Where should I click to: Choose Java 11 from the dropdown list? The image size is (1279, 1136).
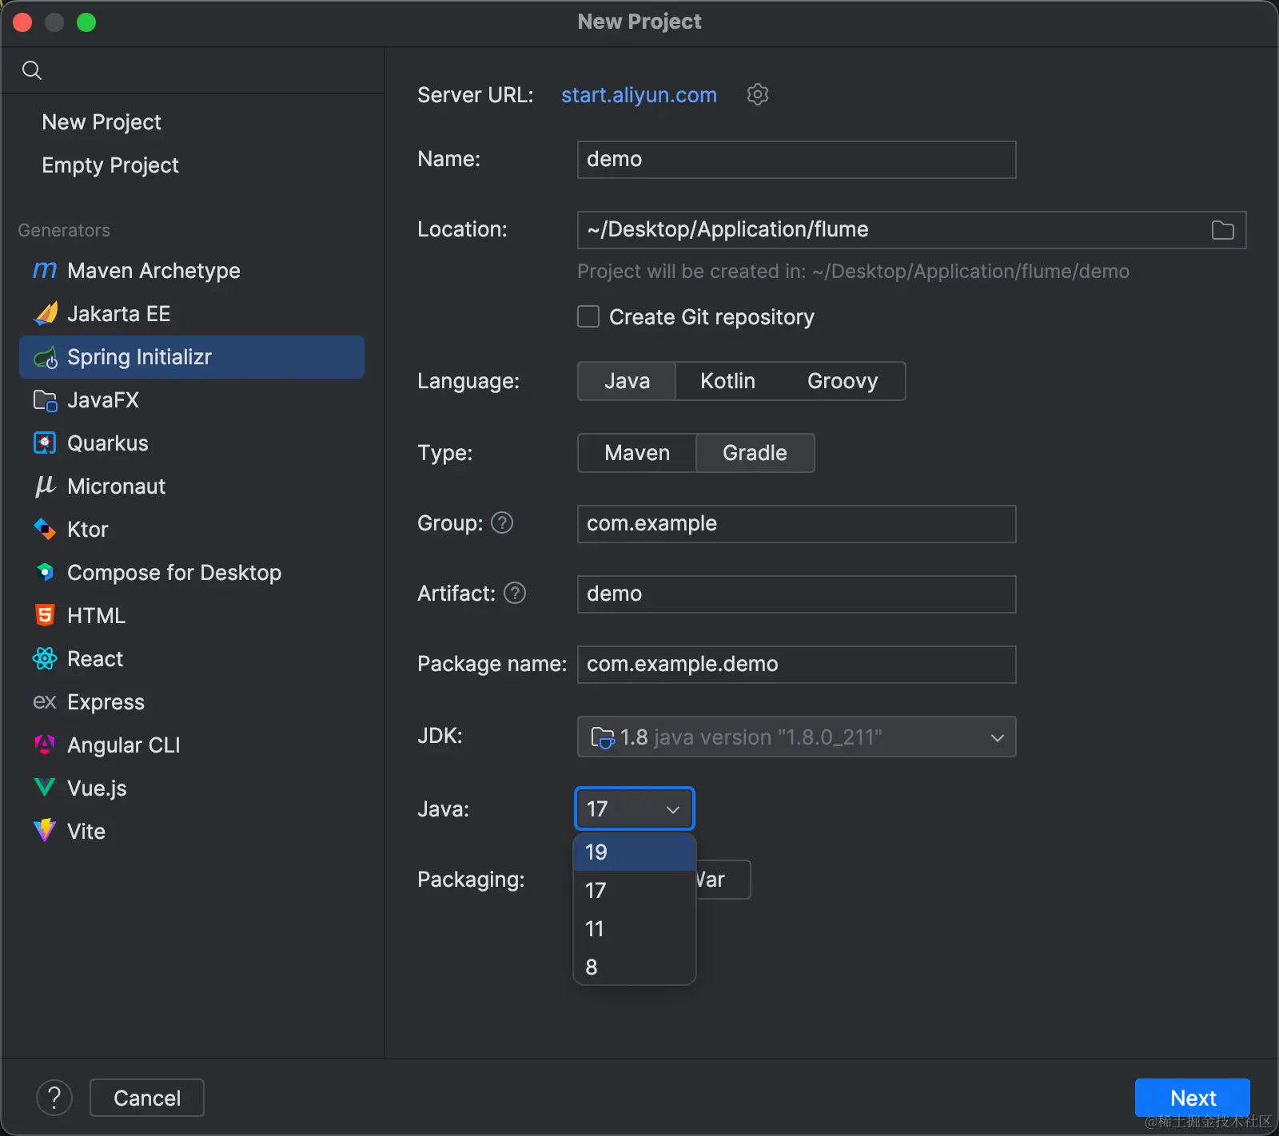point(595,929)
